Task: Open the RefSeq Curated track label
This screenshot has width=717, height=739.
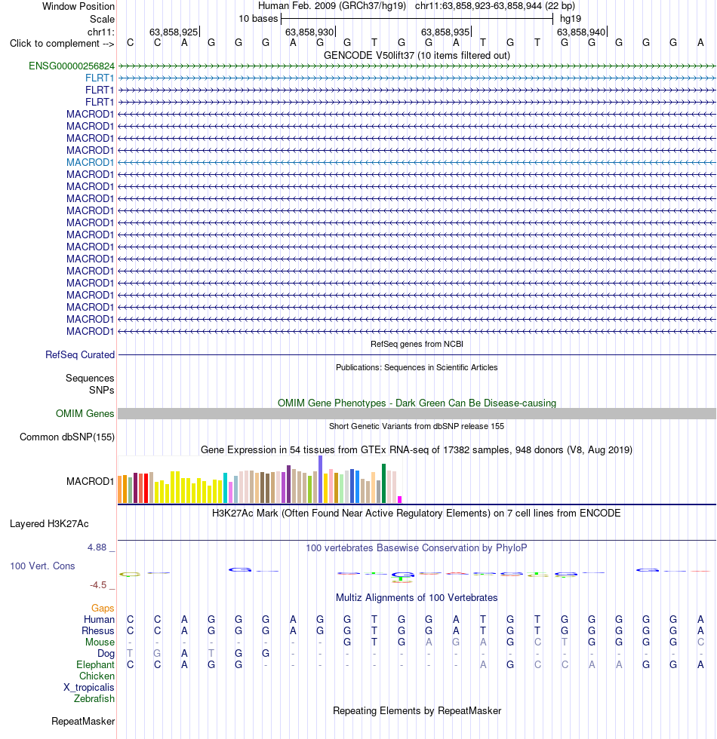Action: (x=80, y=355)
